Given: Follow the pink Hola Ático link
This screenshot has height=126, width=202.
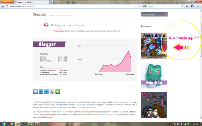Looking at the screenshot, I should tap(59, 31).
